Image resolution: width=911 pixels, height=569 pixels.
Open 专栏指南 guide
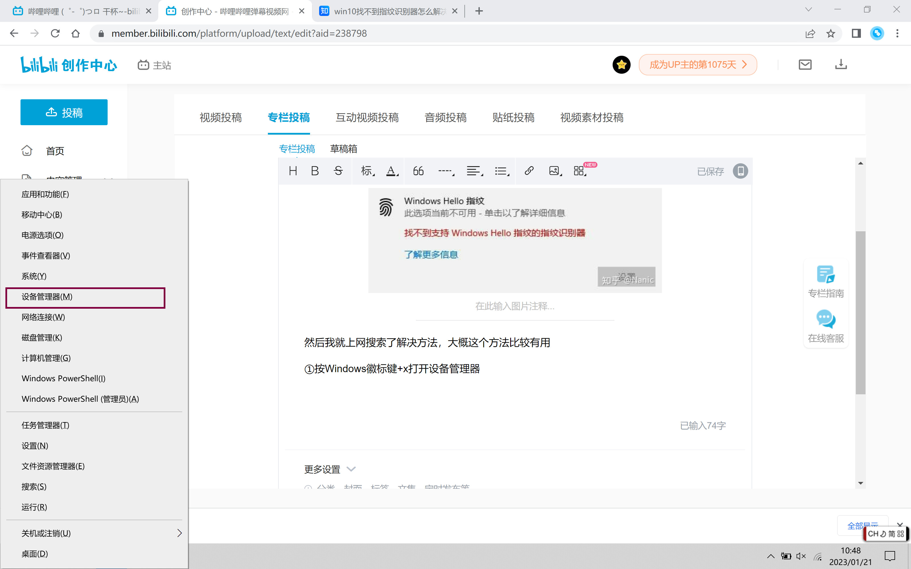point(826,281)
